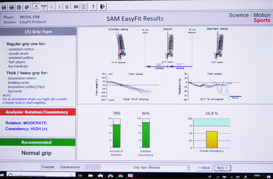Click 'Thick / heavy grip for:' heading
The height and width of the screenshot is (179, 273).
click(x=27, y=73)
